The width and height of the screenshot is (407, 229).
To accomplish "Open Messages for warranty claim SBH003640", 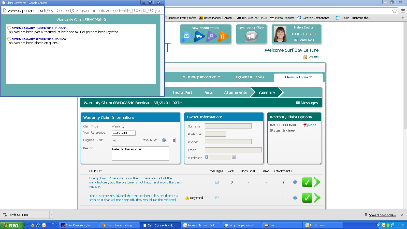I will (x=307, y=103).
